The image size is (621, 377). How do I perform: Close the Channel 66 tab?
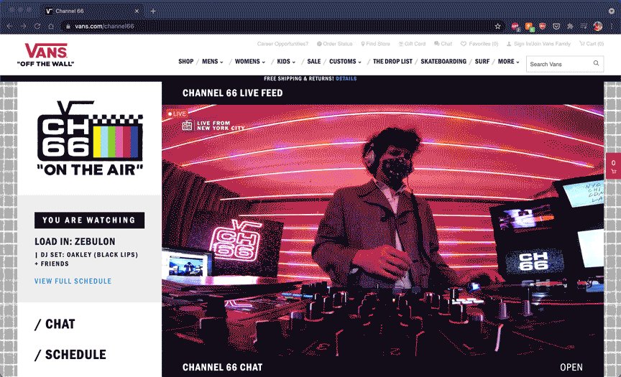(x=137, y=11)
